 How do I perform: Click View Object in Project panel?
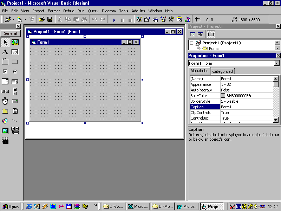(x=200, y=34)
